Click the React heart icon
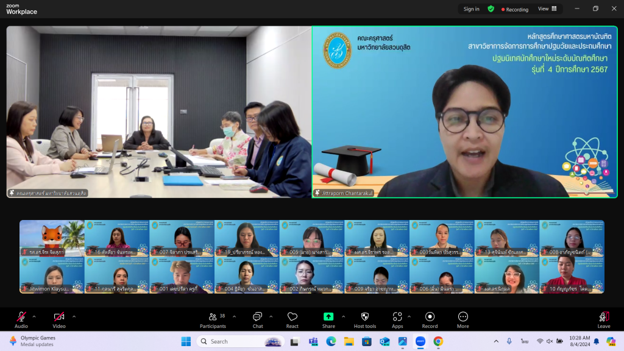624x351 pixels. pyautogui.click(x=292, y=317)
